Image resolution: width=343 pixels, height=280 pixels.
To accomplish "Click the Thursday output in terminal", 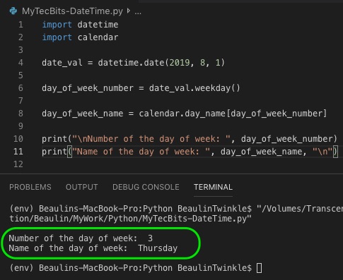I will 158,248.
